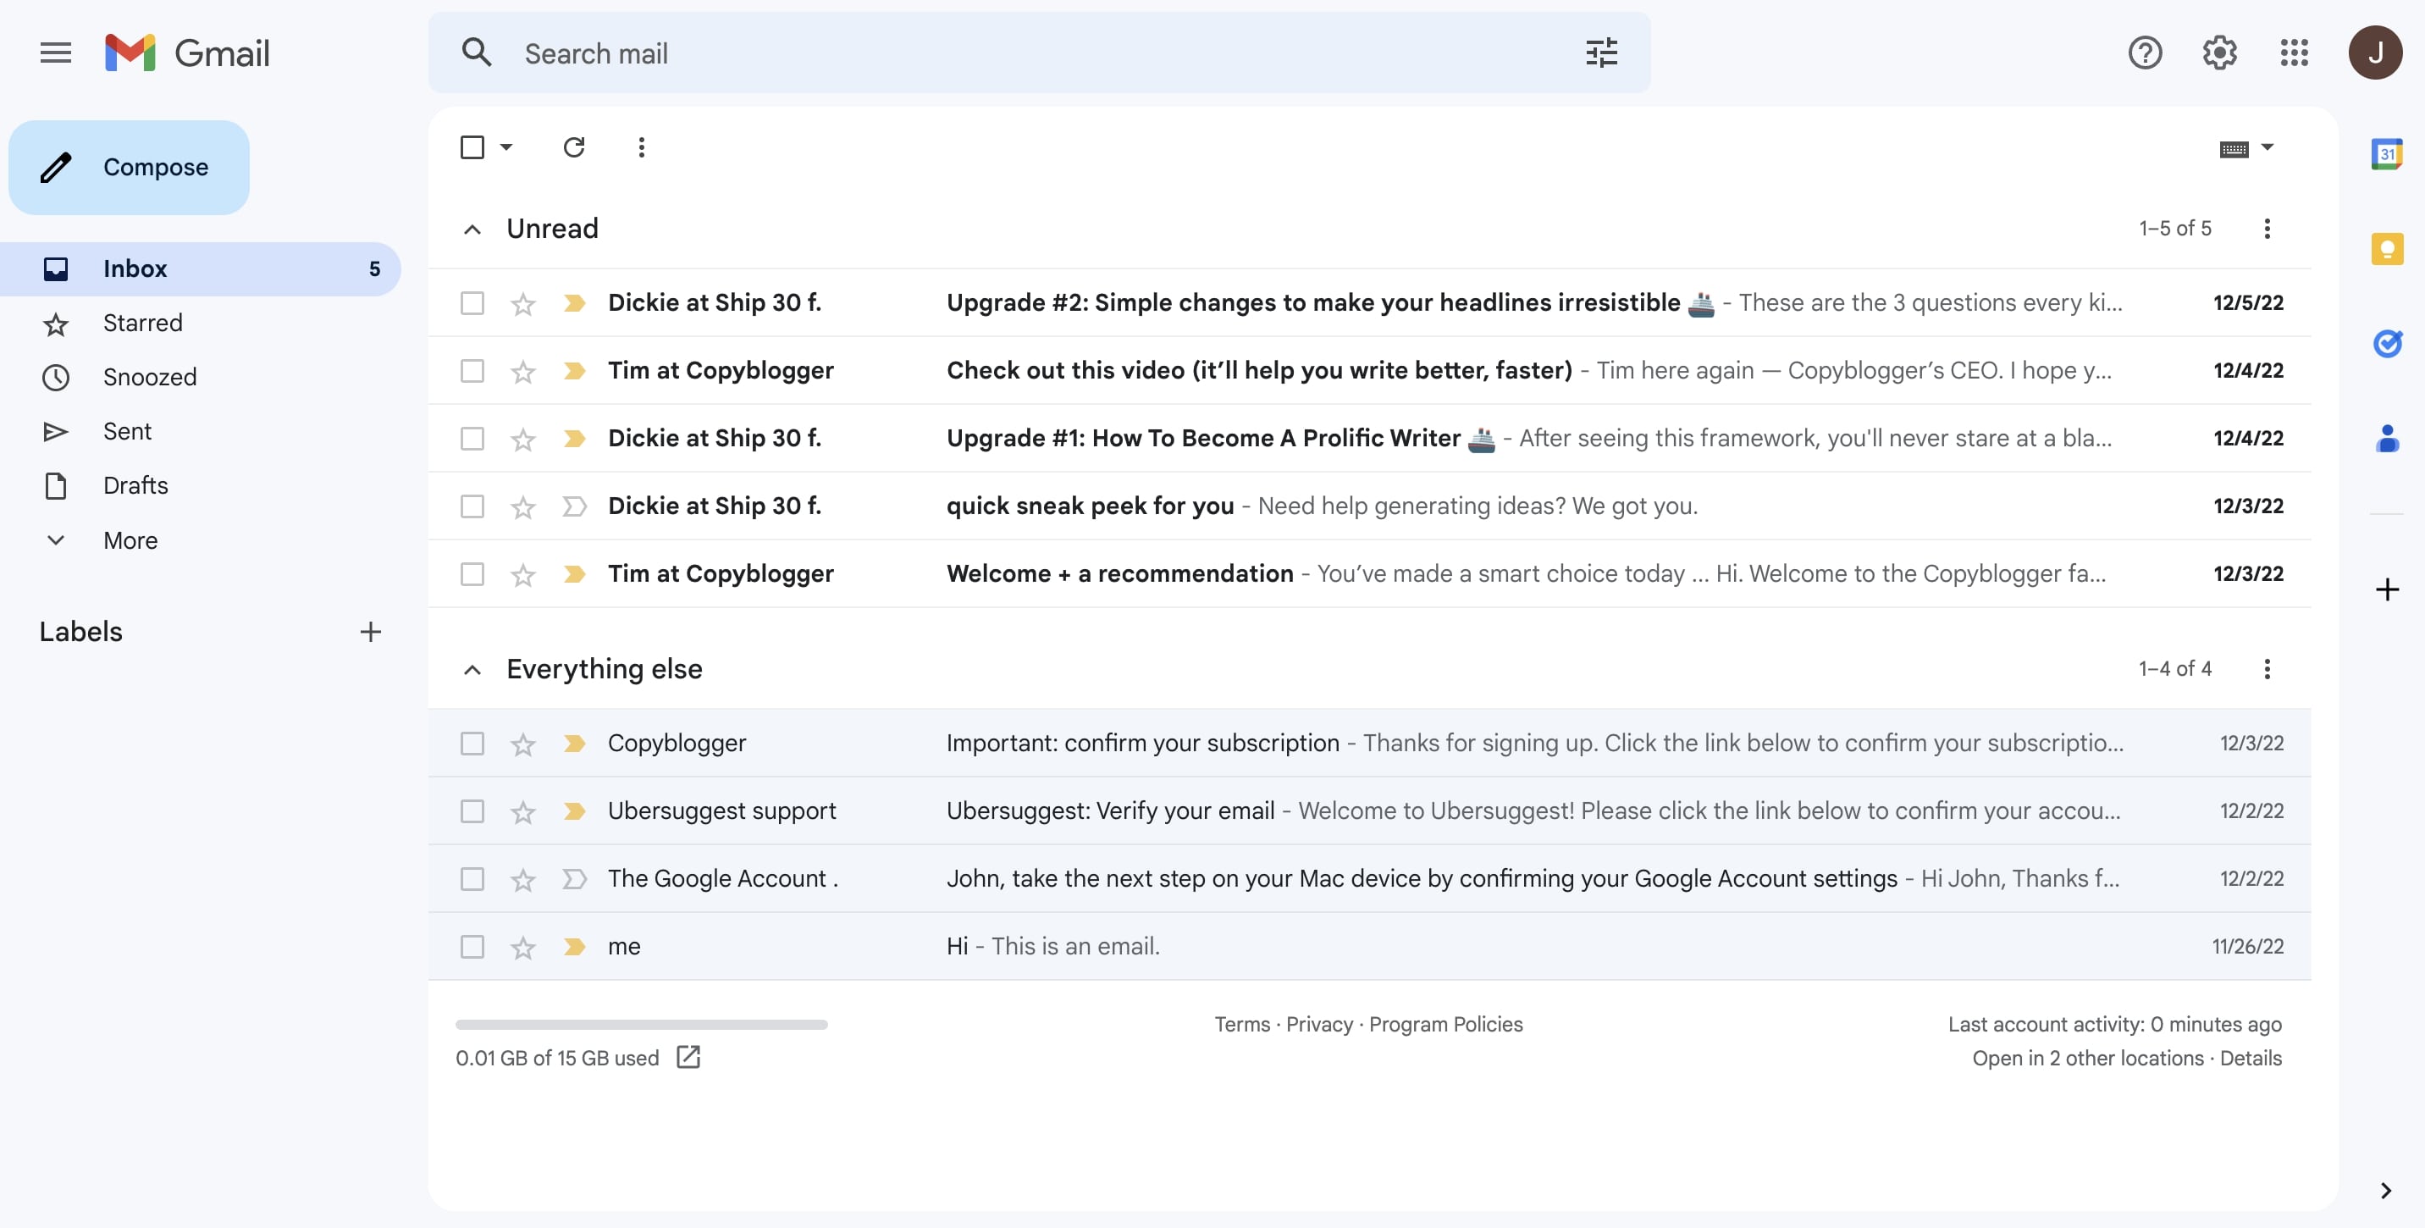Click the Google apps grid icon
The height and width of the screenshot is (1228, 2425).
[2295, 52]
